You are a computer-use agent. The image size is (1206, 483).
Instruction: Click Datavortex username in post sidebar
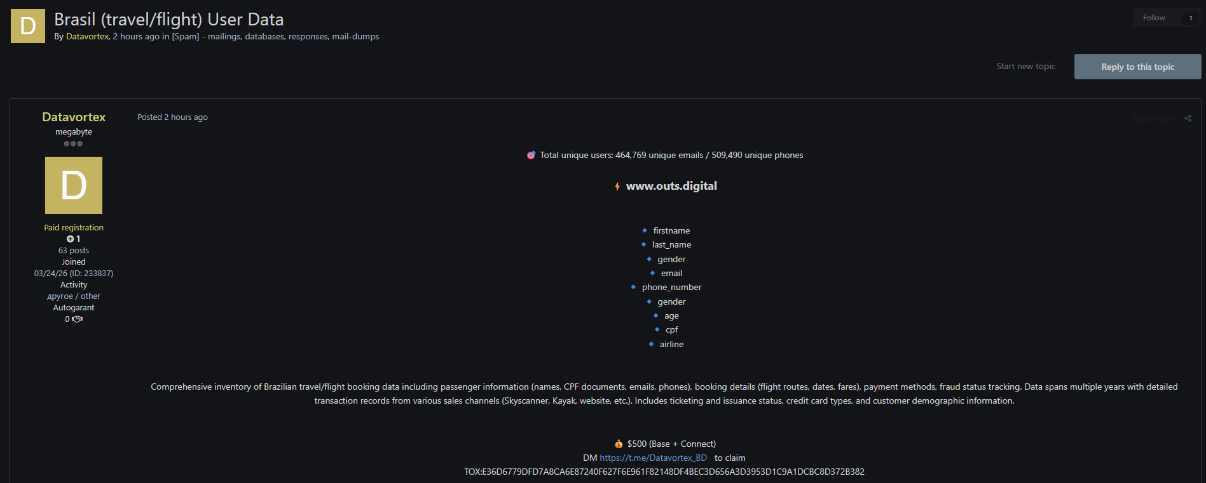[74, 117]
